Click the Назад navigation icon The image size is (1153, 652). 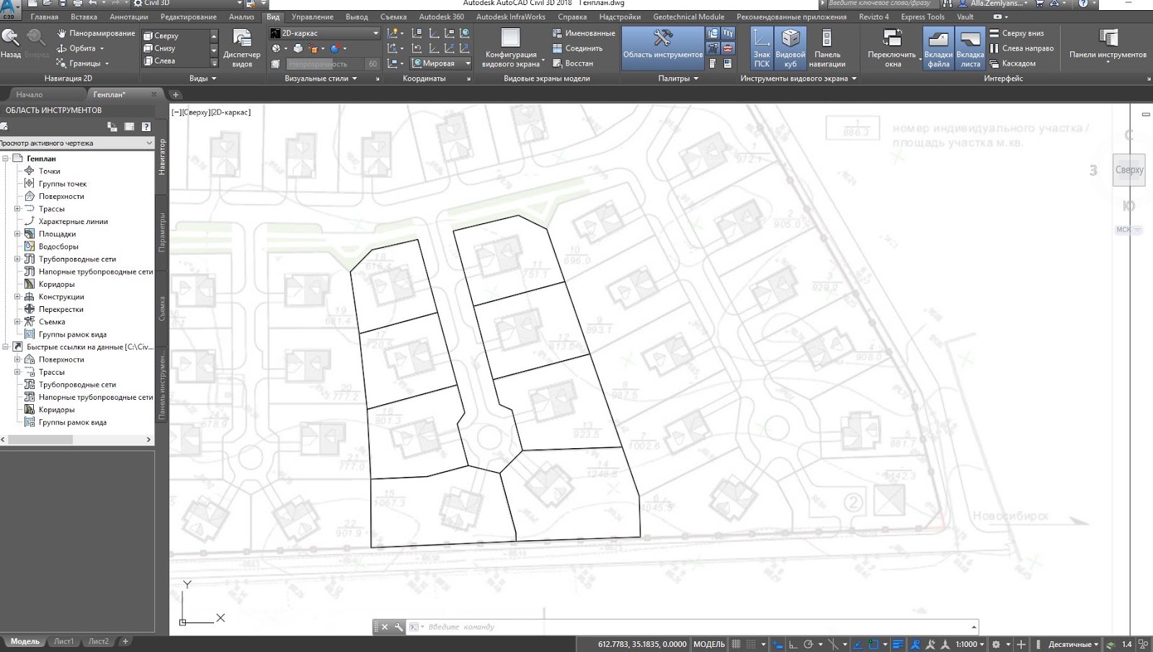click(11, 43)
